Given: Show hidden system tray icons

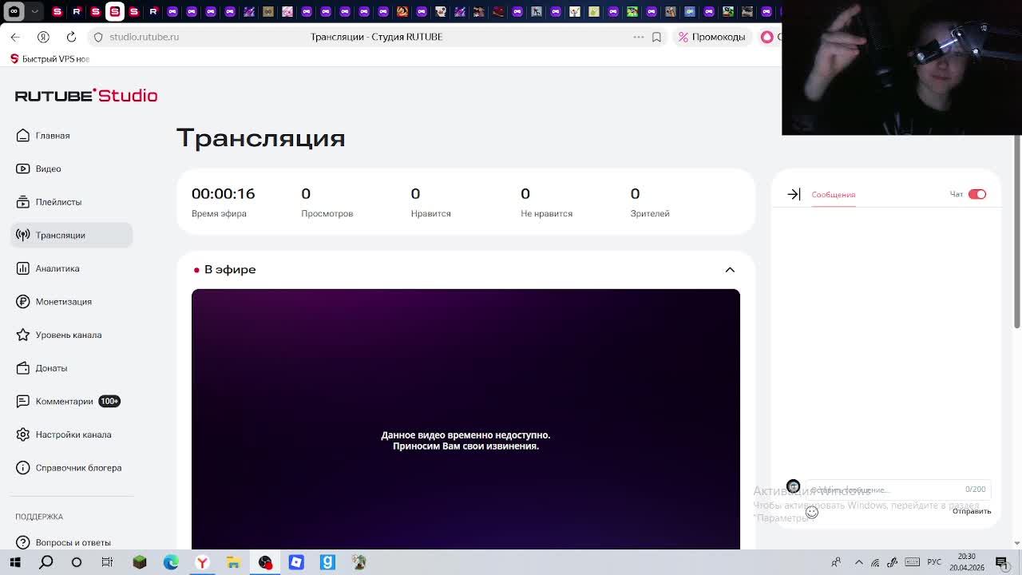Looking at the screenshot, I should point(858,562).
